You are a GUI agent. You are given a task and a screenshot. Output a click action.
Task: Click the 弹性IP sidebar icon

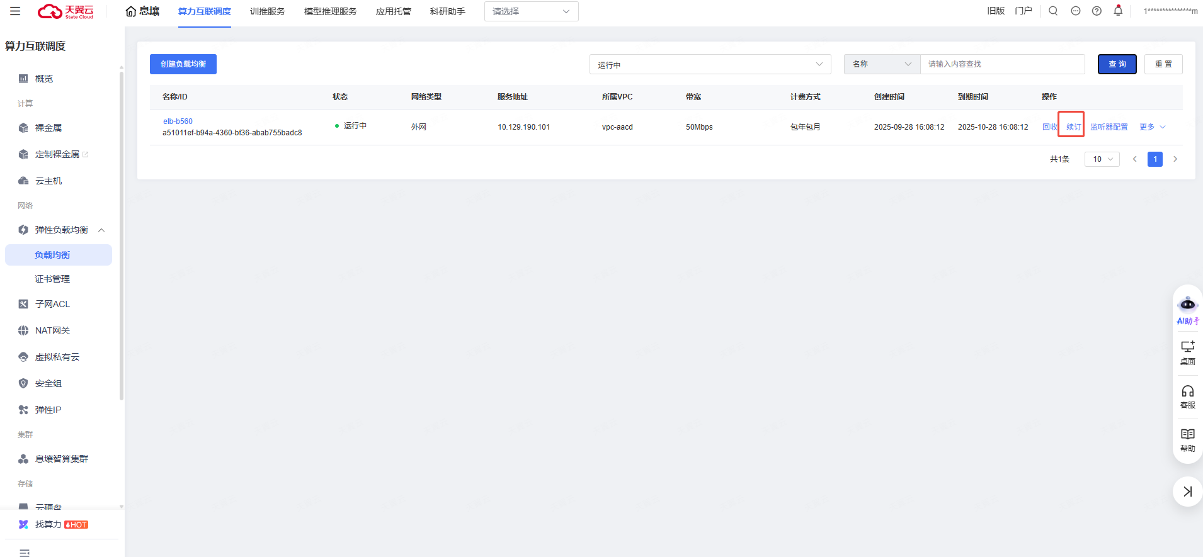point(23,410)
